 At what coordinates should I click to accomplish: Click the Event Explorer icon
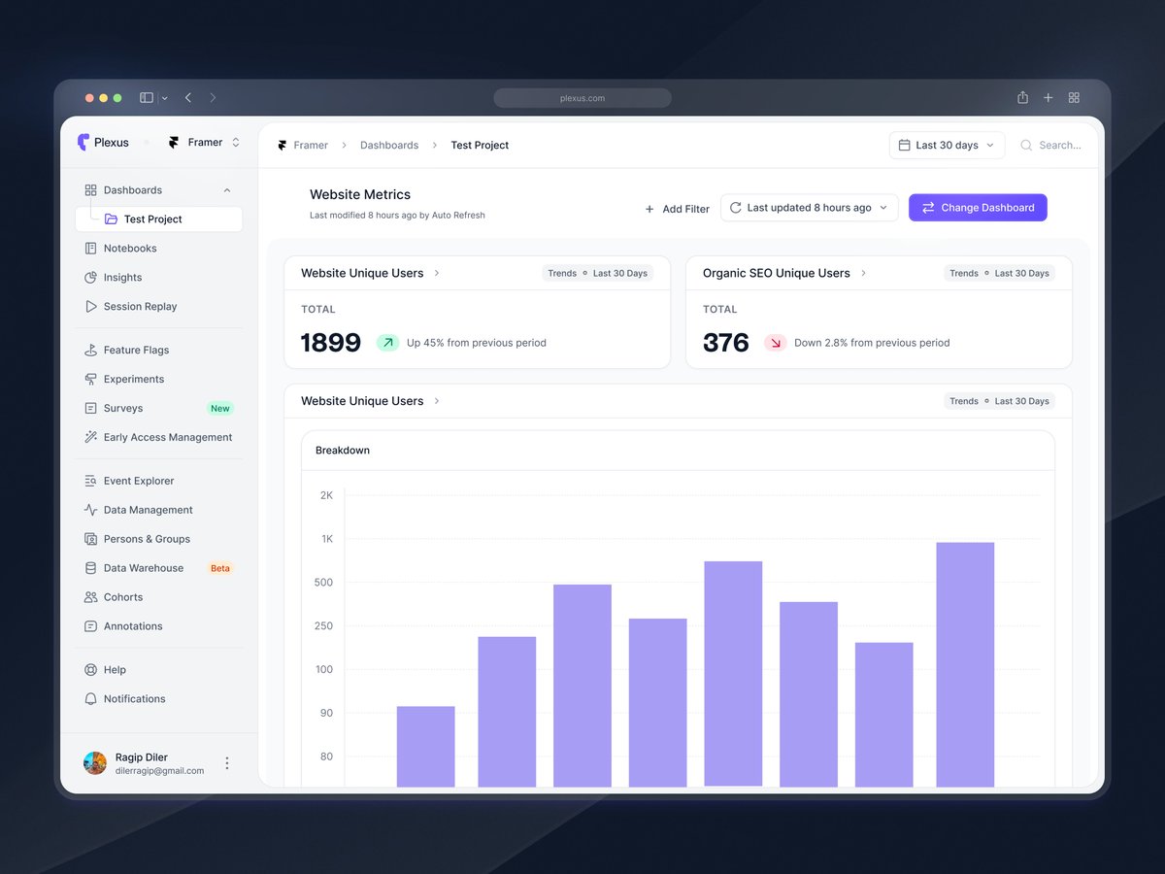pos(90,482)
